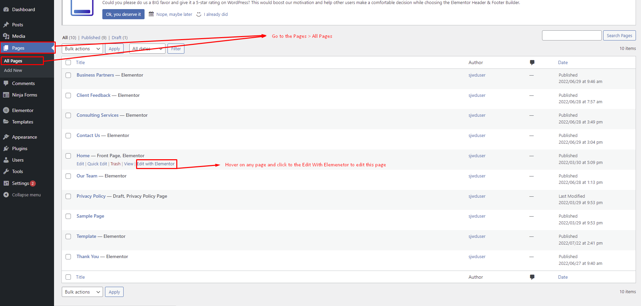Check the Home page checkbox
This screenshot has height=306, width=641.
68,156
